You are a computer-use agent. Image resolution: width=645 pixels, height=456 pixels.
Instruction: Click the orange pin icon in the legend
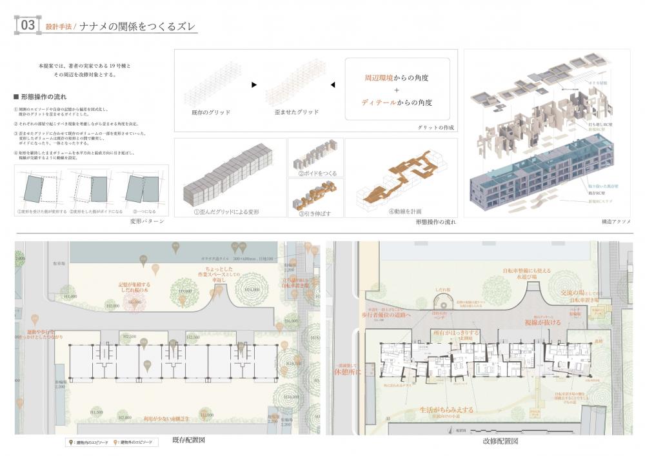[115, 444]
